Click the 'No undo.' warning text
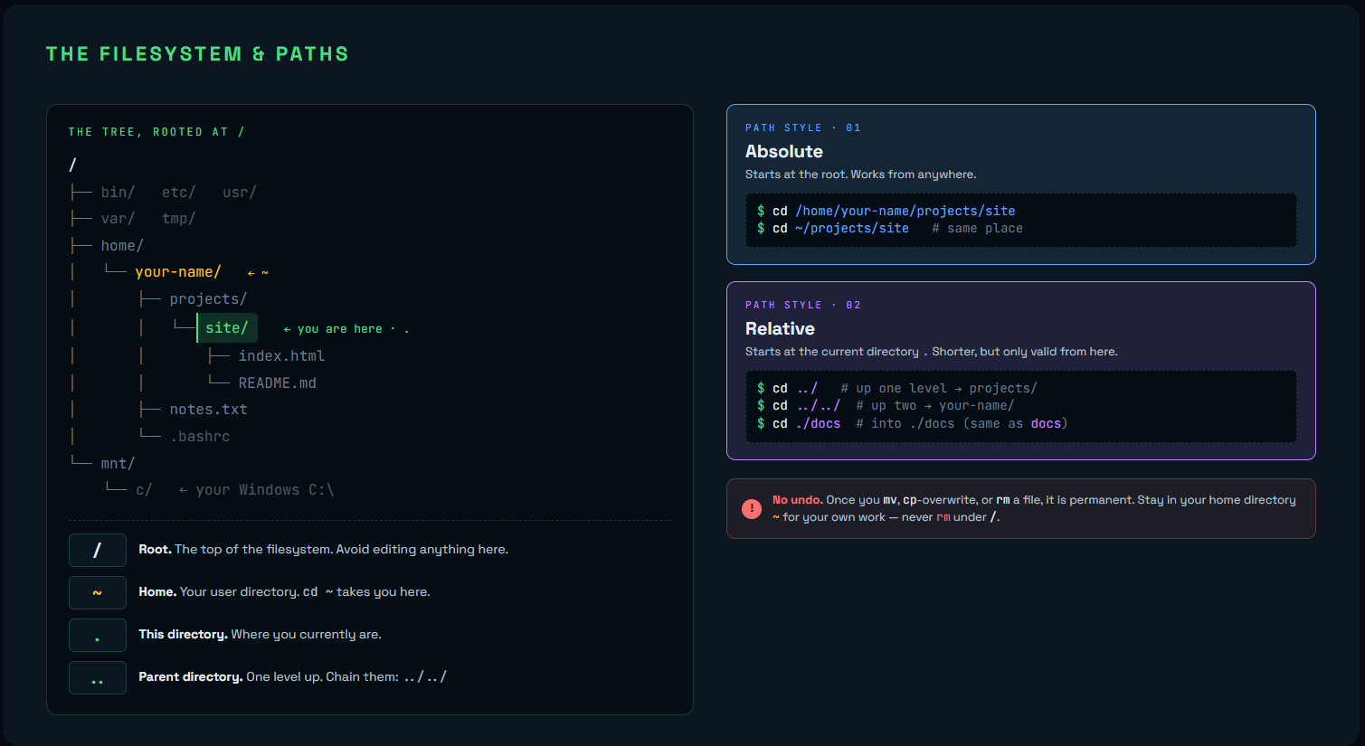1365x746 pixels. (x=797, y=500)
